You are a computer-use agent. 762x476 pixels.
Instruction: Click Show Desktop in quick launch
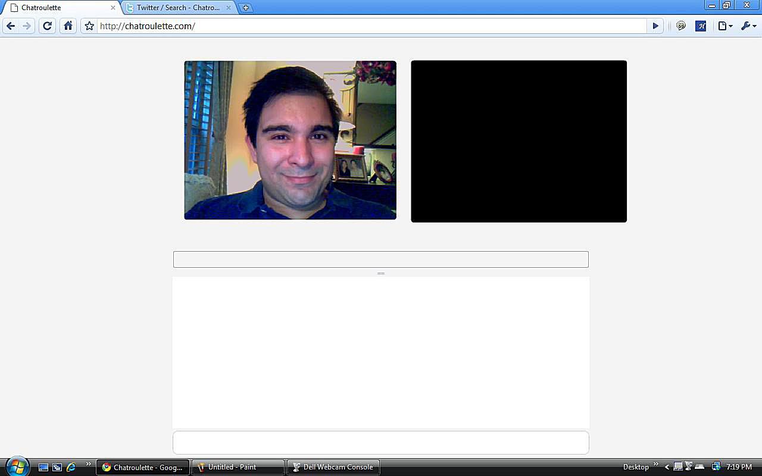coord(43,467)
